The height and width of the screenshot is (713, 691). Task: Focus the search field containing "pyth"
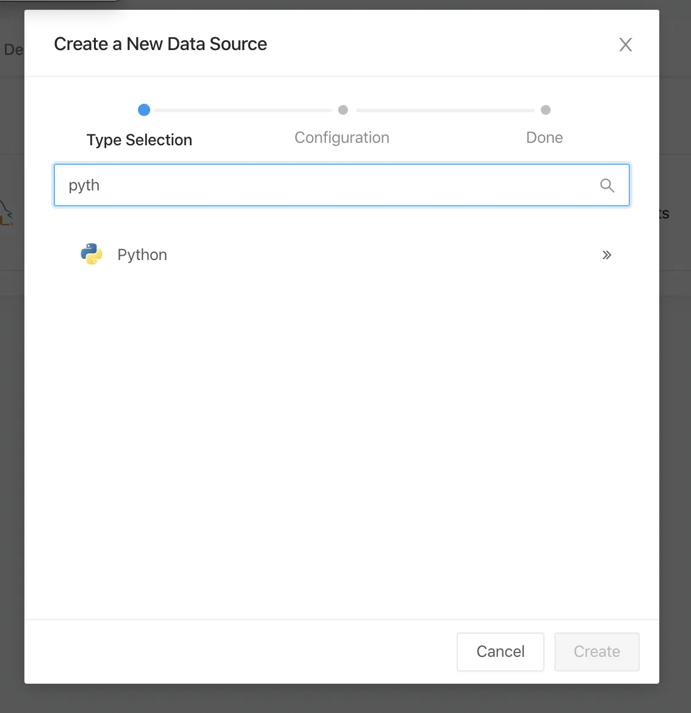click(330, 185)
